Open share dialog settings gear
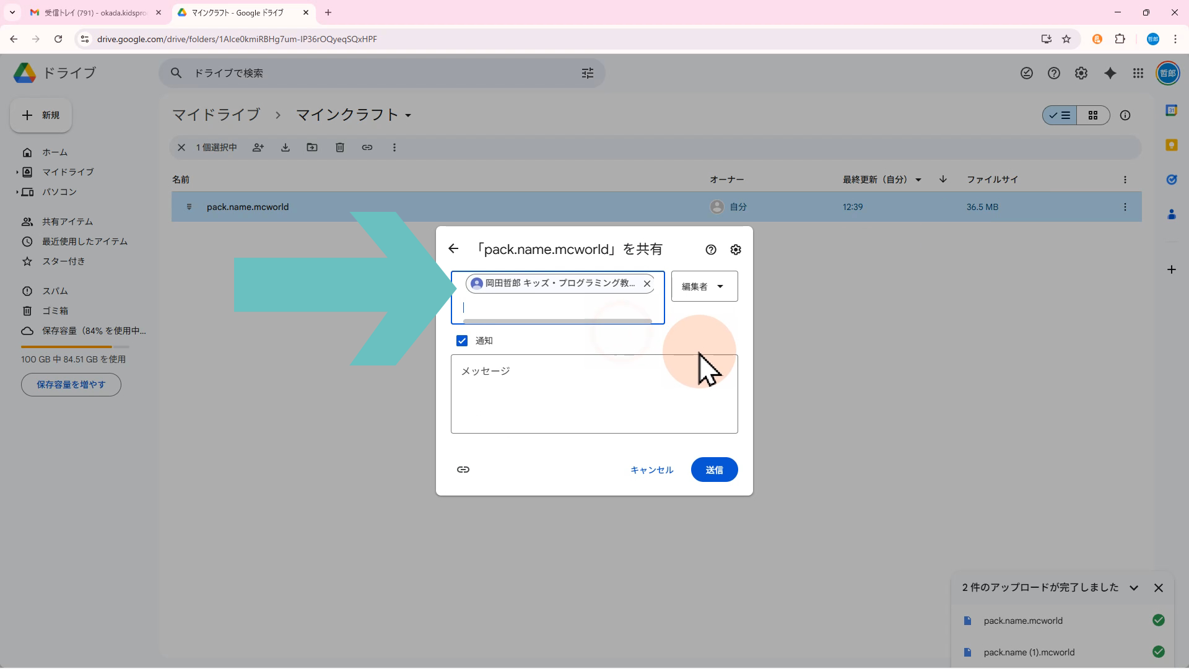This screenshot has width=1189, height=669. (736, 250)
